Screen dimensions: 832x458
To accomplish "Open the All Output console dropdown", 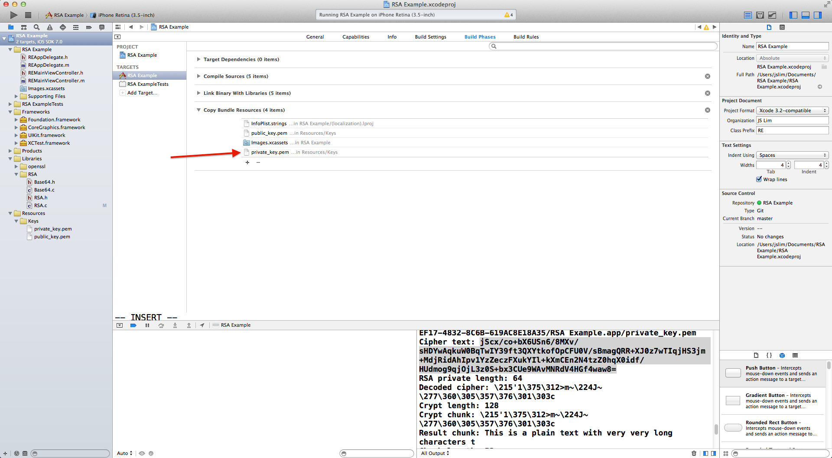I will point(435,453).
